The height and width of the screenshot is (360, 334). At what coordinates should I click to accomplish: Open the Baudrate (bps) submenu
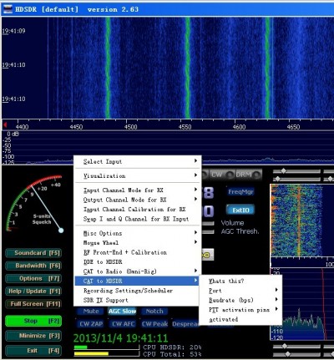[241, 300]
